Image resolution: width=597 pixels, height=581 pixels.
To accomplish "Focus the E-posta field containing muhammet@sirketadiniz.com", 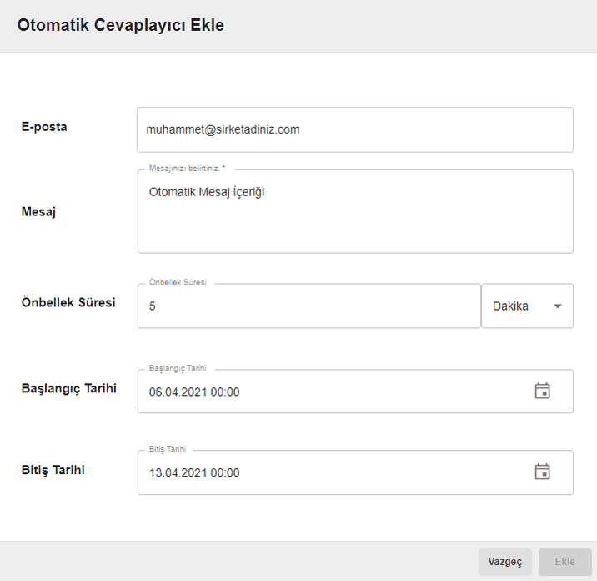I will pos(355,129).
